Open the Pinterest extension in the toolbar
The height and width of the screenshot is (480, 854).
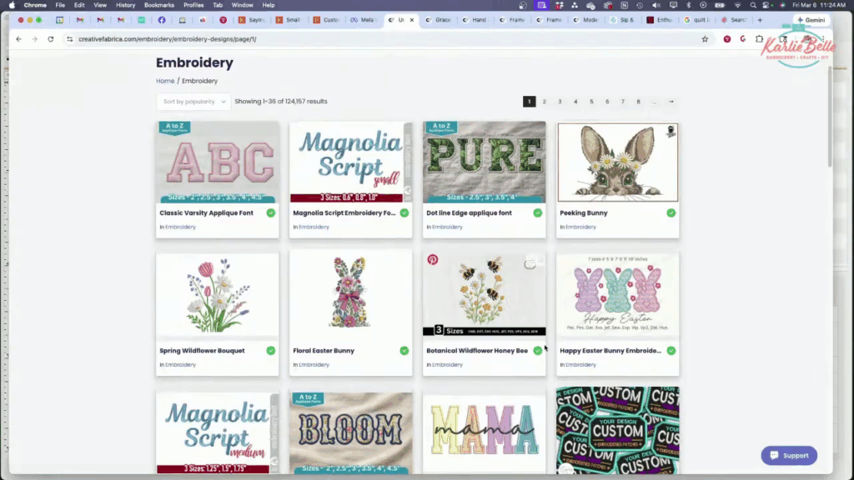coord(727,39)
